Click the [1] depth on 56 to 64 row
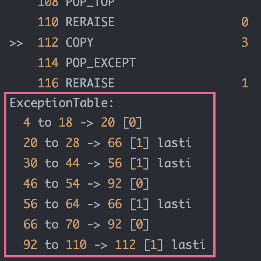This screenshot has height=261, width=261. (139, 204)
